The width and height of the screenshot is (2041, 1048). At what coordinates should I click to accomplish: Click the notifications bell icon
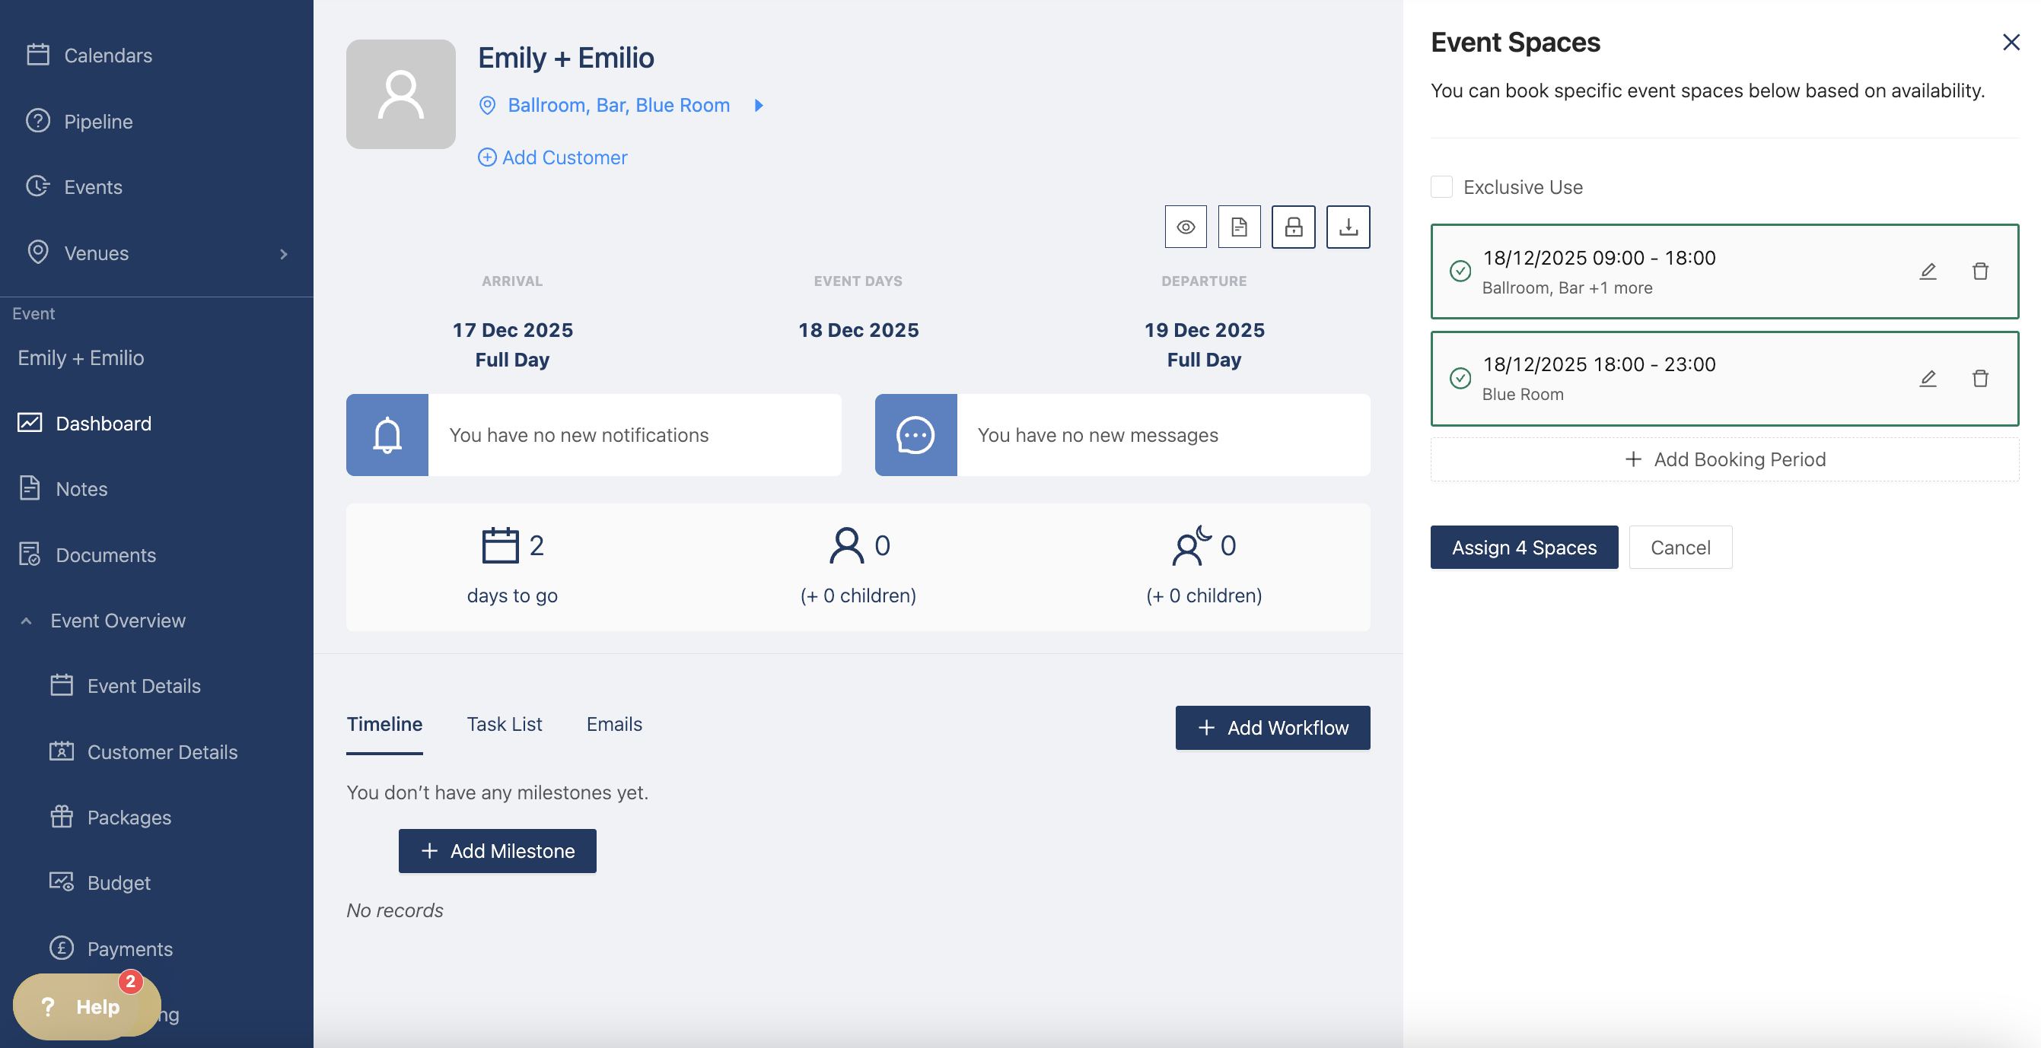pos(387,434)
